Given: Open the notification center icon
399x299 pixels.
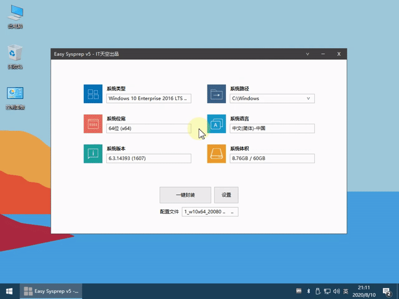Looking at the screenshot, I should (x=387, y=291).
